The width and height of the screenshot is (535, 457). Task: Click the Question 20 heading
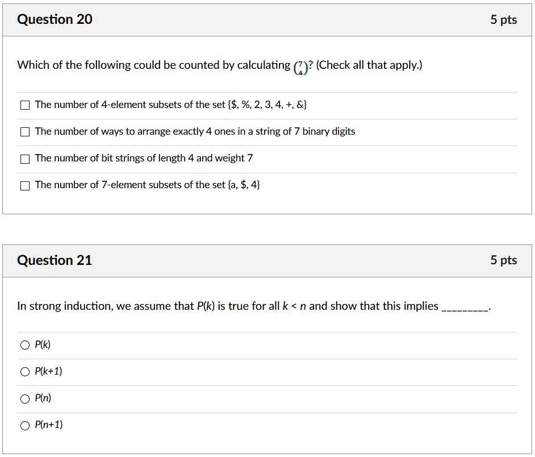[x=55, y=20]
